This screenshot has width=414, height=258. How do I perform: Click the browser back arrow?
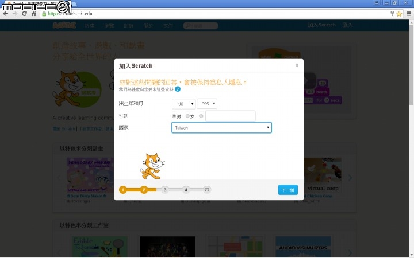click(x=5, y=14)
